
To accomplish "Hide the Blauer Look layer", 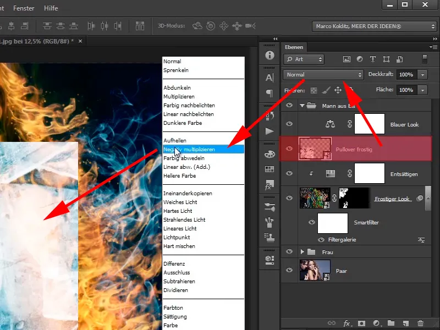I will pos(289,124).
